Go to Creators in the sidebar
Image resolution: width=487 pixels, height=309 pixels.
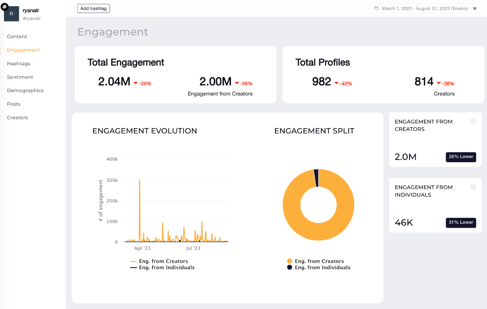(x=17, y=117)
